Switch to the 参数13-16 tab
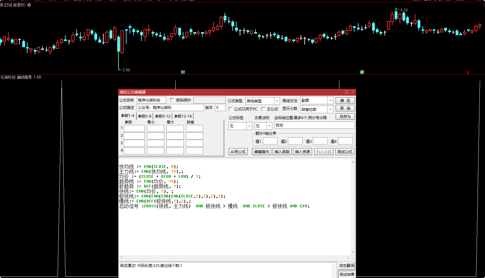Viewport: 485px width, 278px height. 183,116
